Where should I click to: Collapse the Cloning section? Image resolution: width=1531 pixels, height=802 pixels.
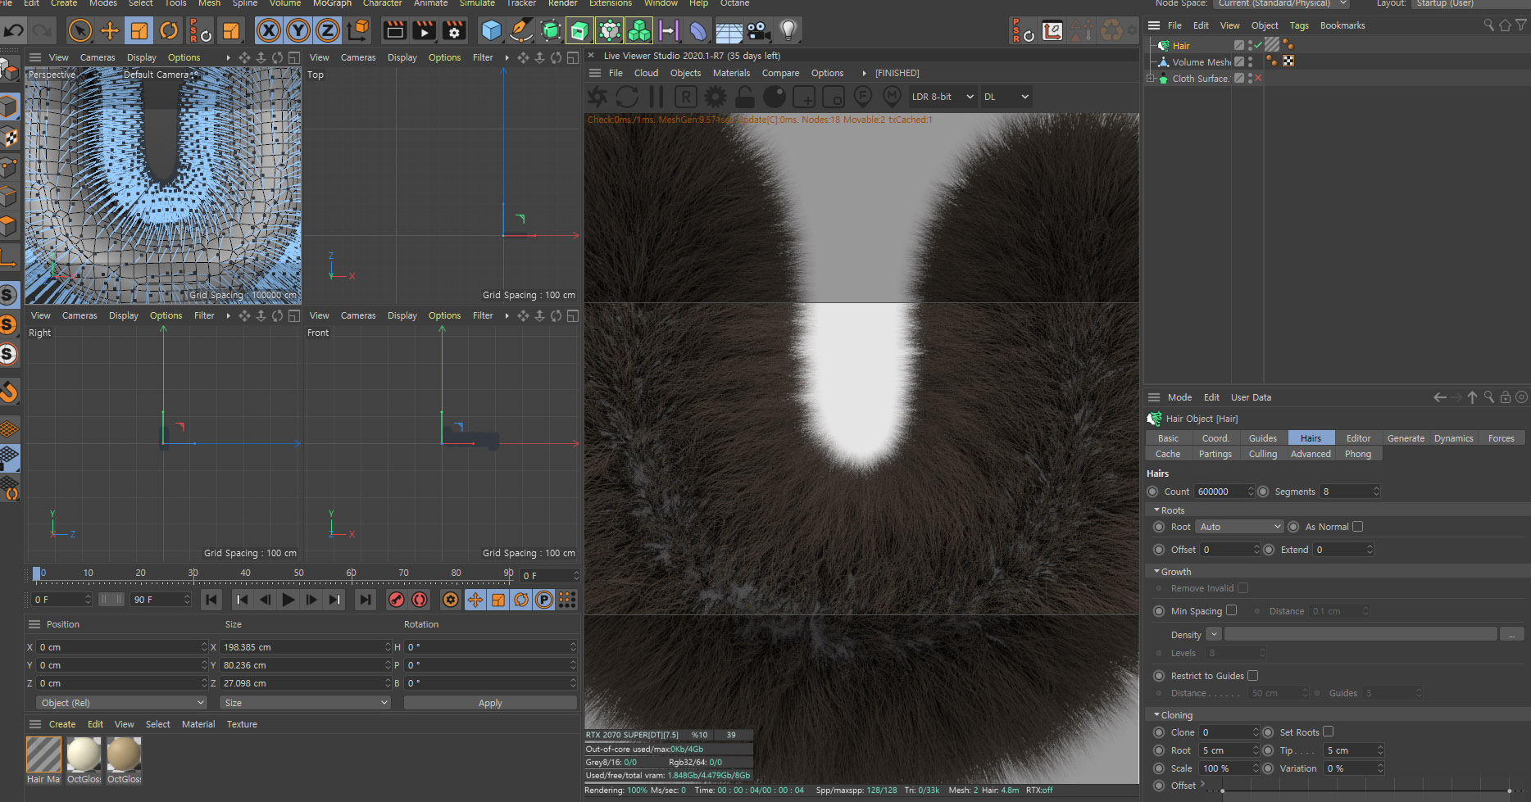click(x=1157, y=715)
